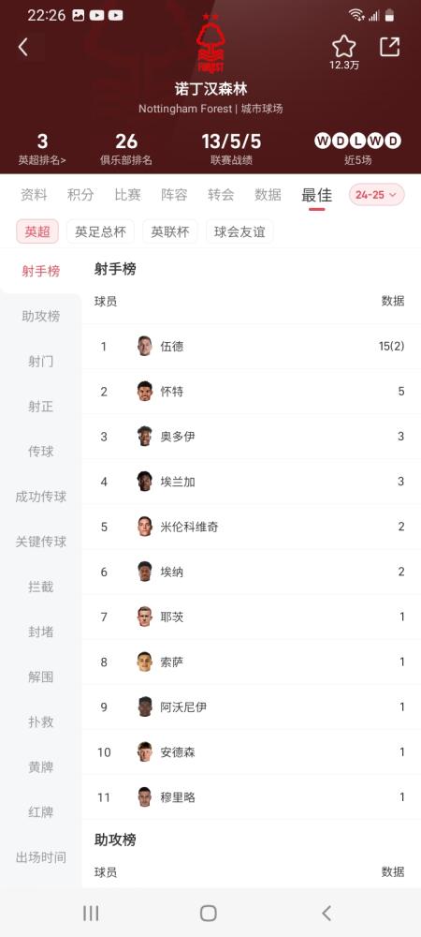Screen dimensions: 421x937
Task: Open 助攻榜 in the left sidebar
Action: click(40, 316)
